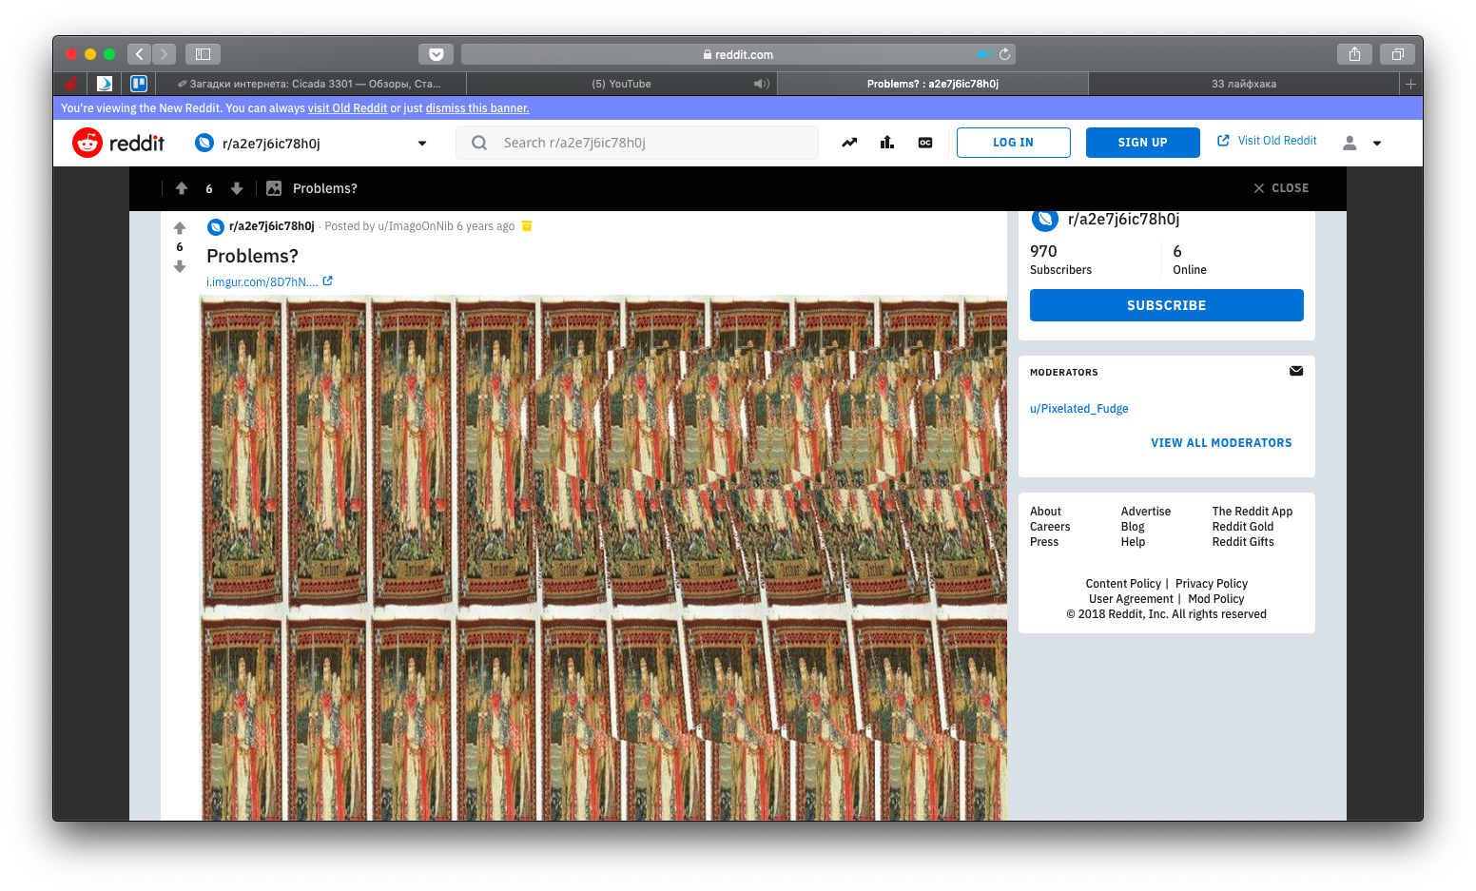Open the Help footer link
The height and width of the screenshot is (891, 1476).
[1133, 542]
